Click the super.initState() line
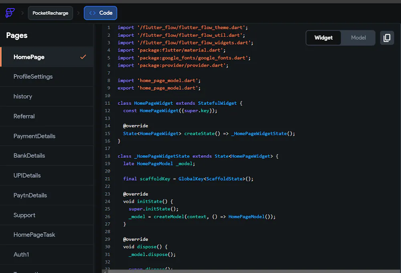 [154, 209]
